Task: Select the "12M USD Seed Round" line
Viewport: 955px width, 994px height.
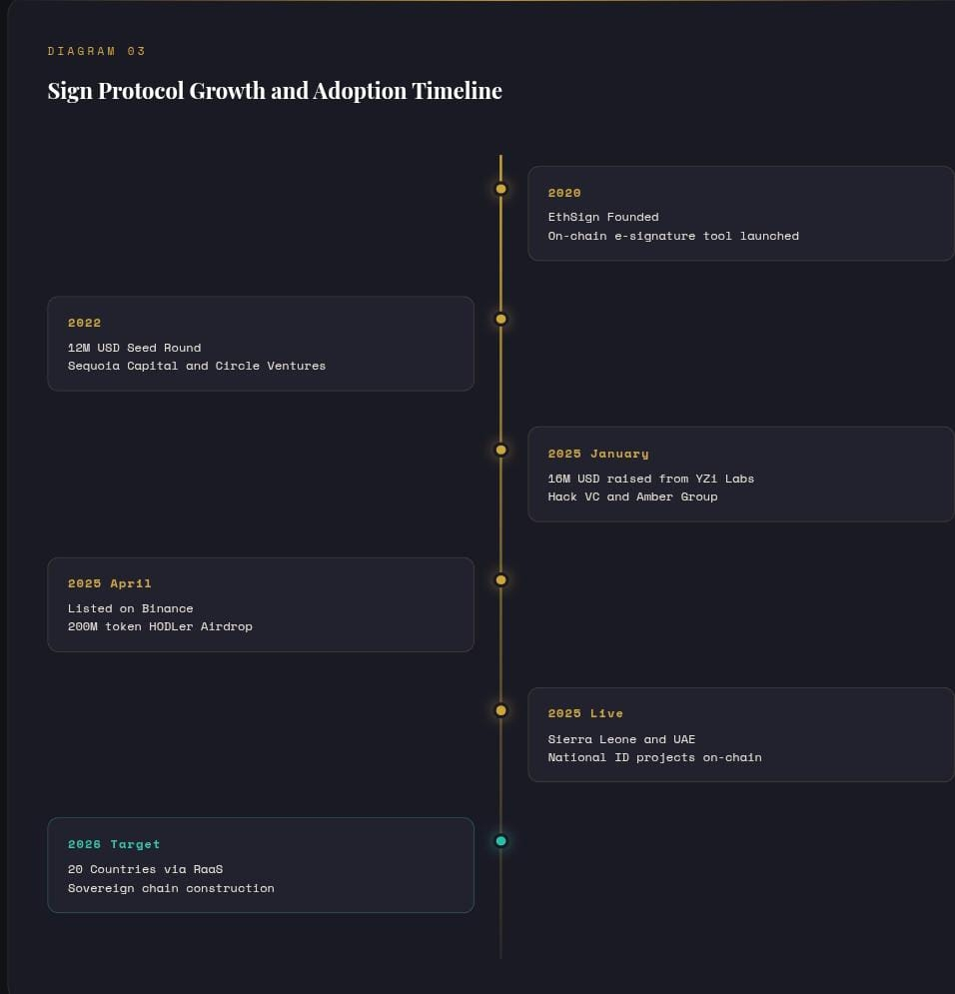Action: pyautogui.click(x=135, y=348)
